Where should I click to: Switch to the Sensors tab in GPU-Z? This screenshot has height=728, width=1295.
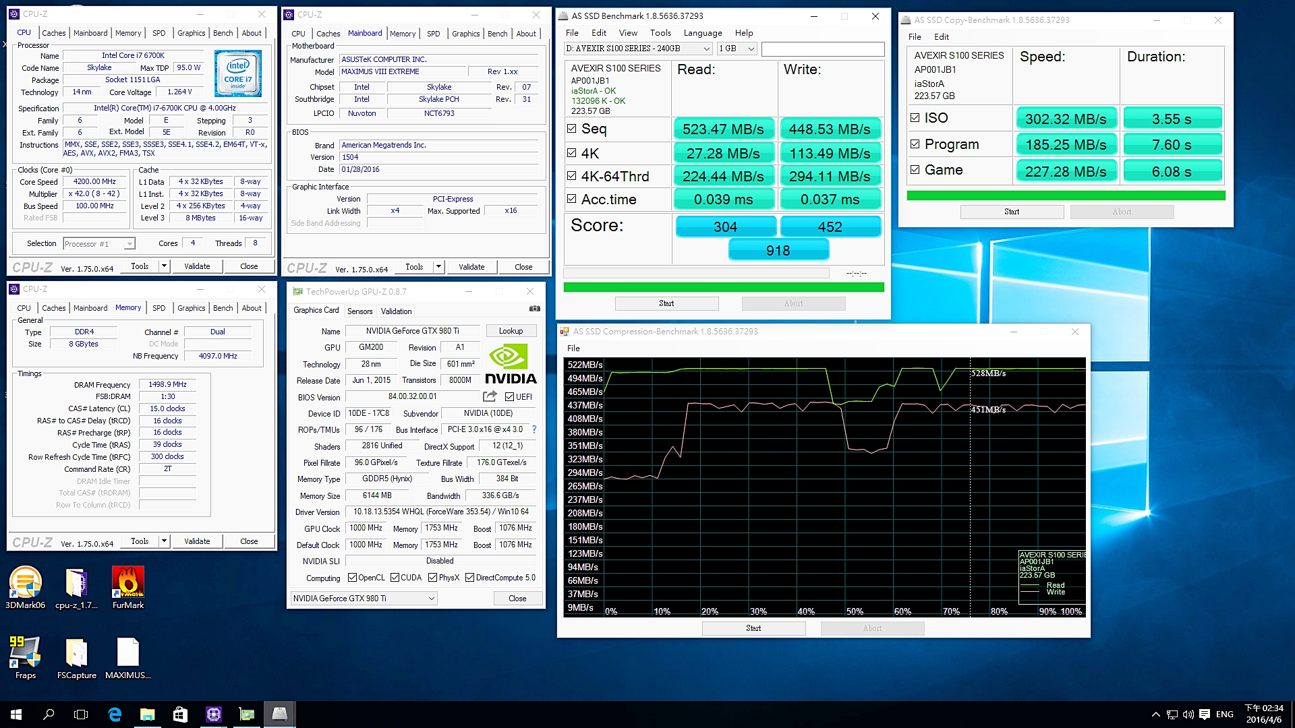[359, 311]
